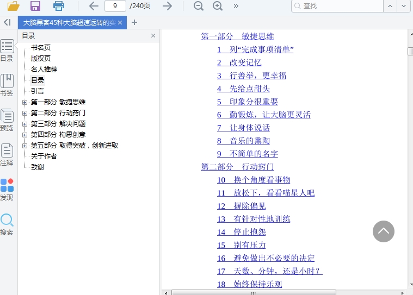This screenshot has height=295, width=413.
Task: Open link 7 让身体说话
Action: (x=243, y=128)
